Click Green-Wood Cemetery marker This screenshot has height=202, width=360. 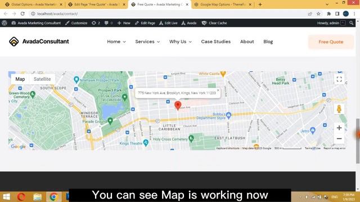point(33,94)
